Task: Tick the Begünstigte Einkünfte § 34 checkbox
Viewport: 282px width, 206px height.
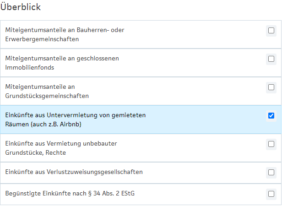Action: click(271, 194)
